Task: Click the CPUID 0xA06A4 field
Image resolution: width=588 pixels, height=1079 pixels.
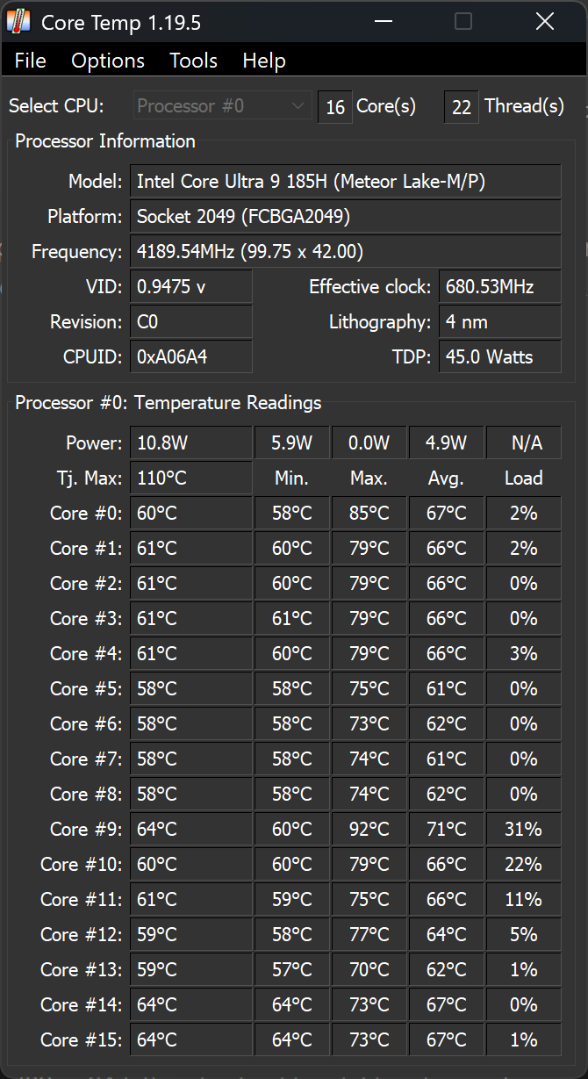Action: point(190,357)
